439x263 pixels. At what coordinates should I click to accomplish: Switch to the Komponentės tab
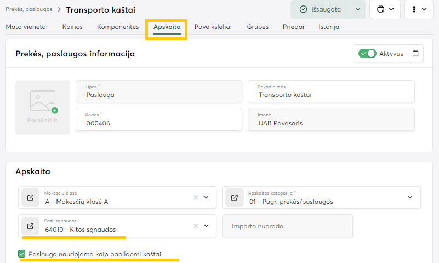pos(118,27)
